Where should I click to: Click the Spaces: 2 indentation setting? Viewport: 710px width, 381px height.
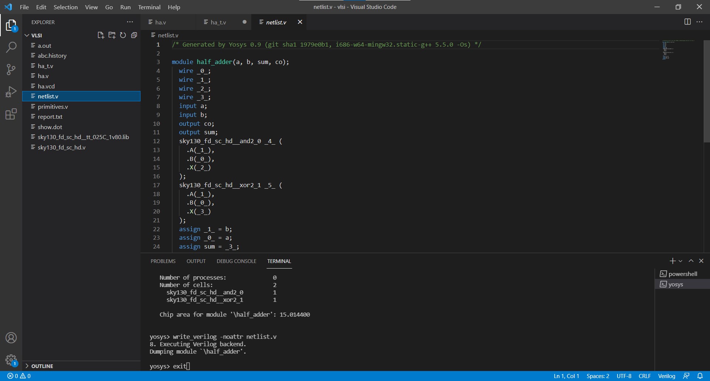[598, 376]
